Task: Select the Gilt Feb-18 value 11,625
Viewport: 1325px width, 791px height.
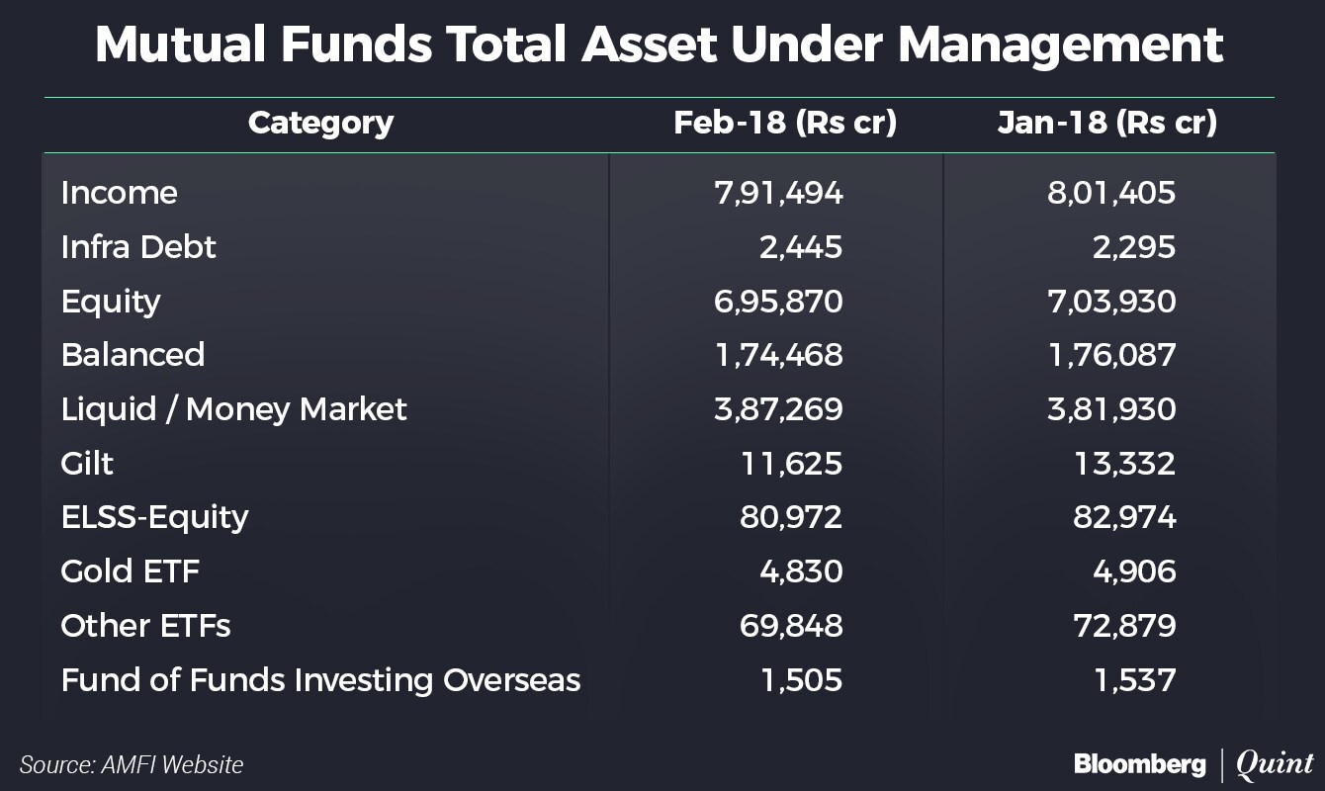Action: [x=794, y=463]
